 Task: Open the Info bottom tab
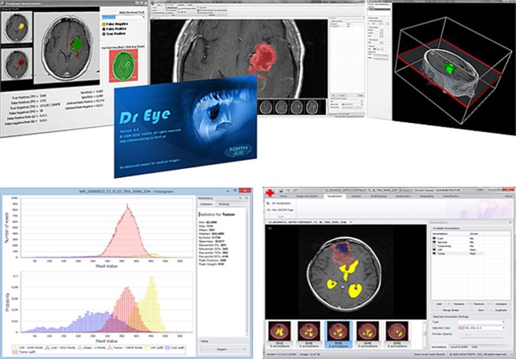click(475, 347)
